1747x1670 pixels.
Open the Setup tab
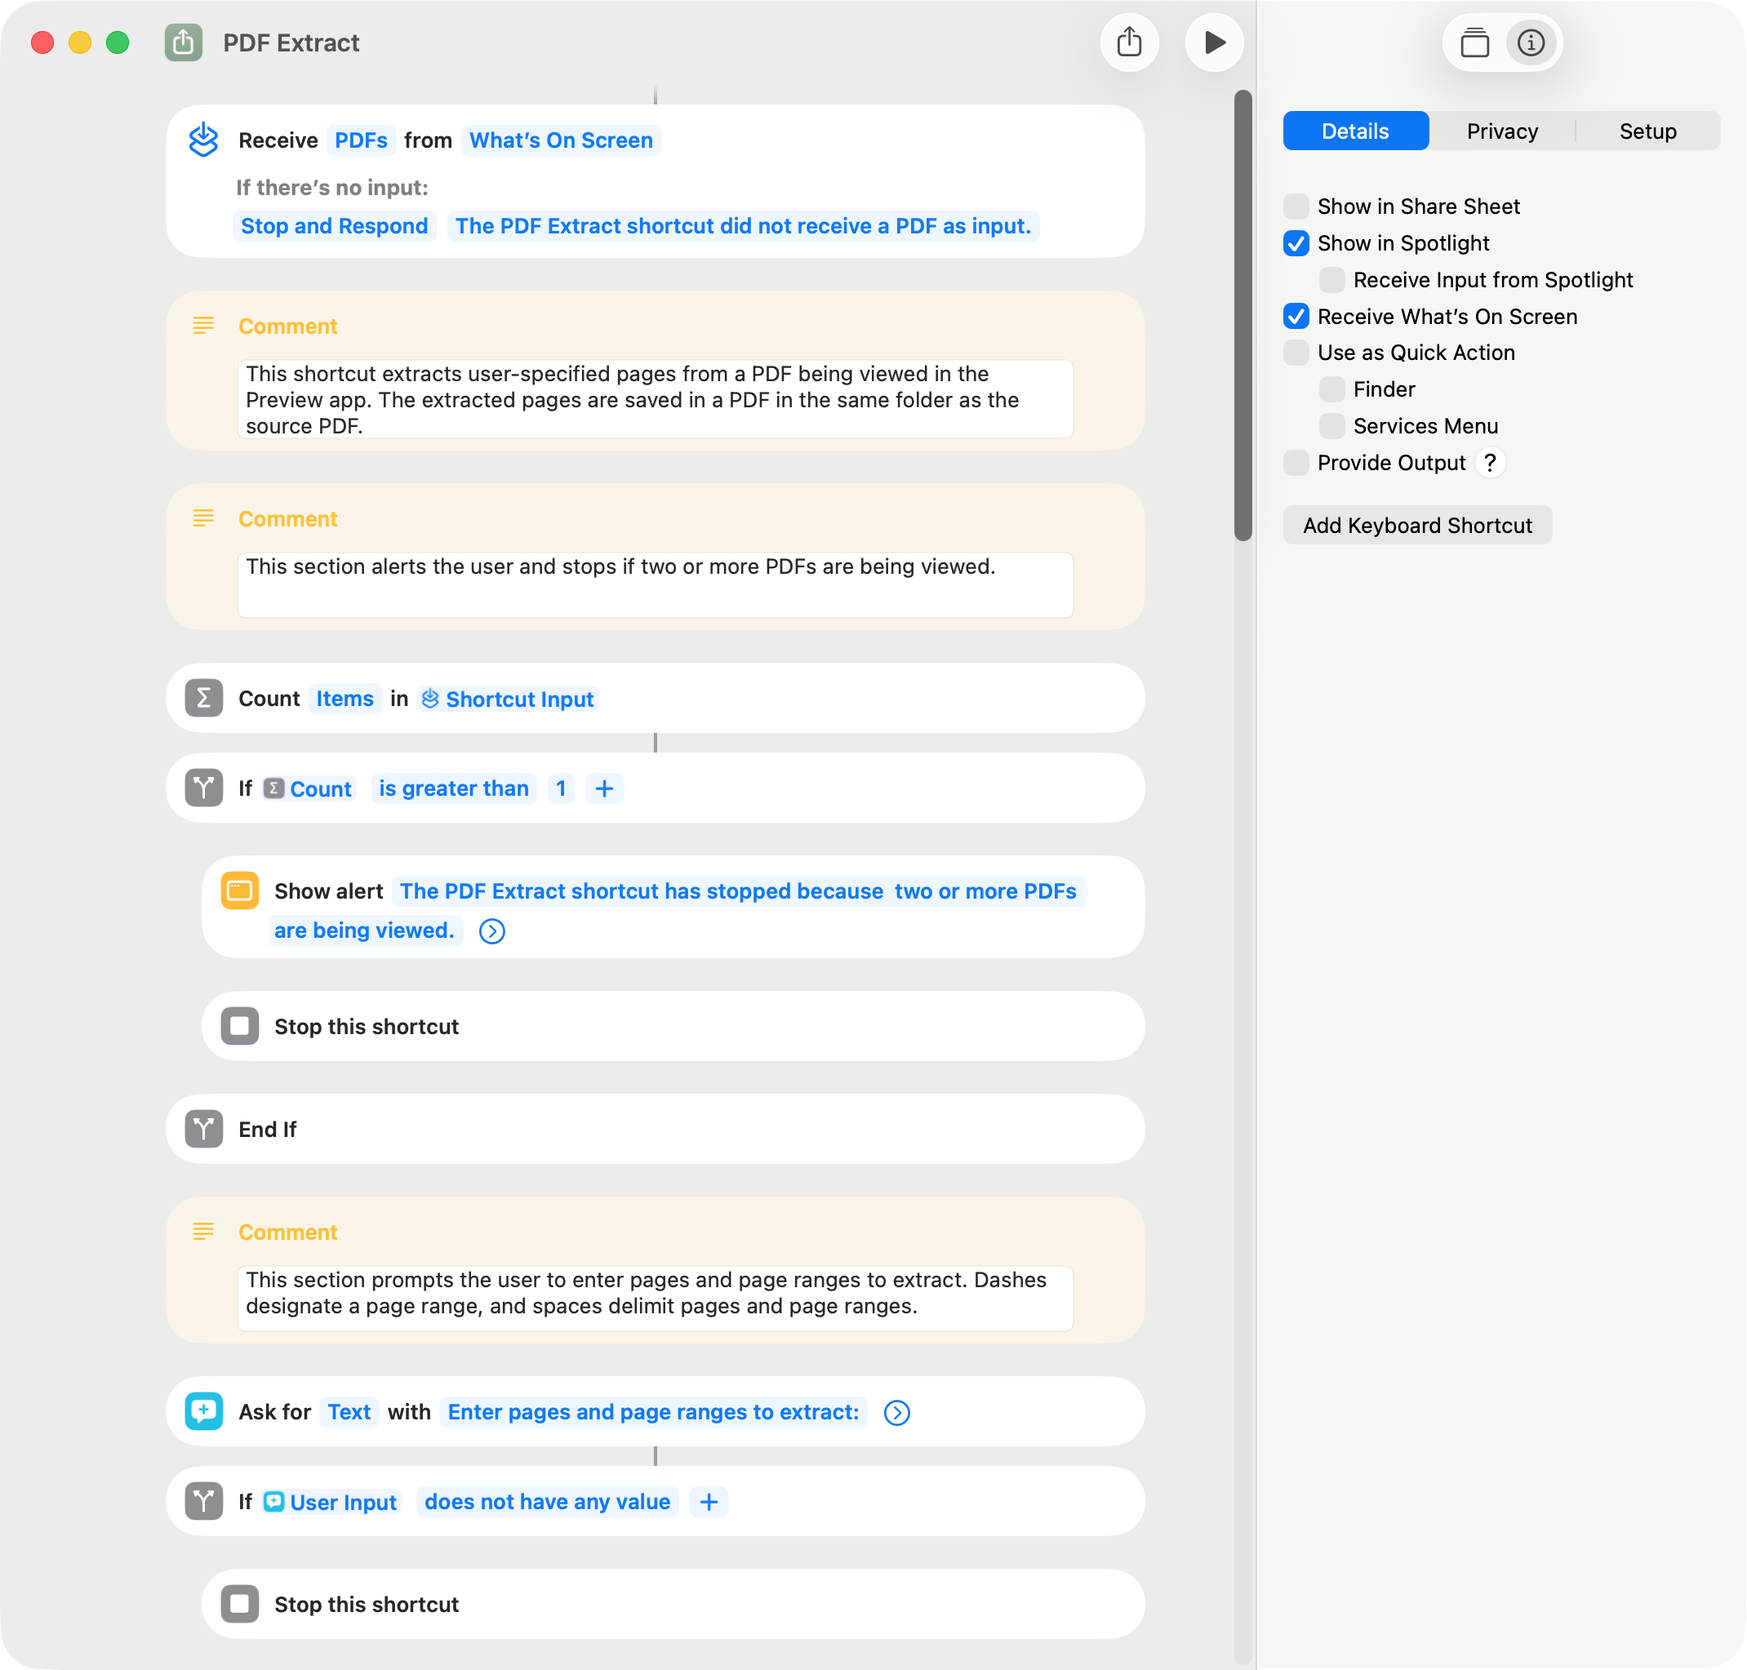[1647, 131]
